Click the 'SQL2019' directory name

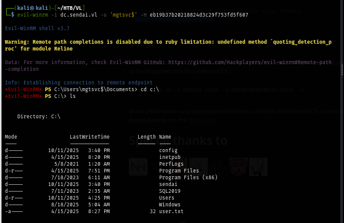pos(170,191)
